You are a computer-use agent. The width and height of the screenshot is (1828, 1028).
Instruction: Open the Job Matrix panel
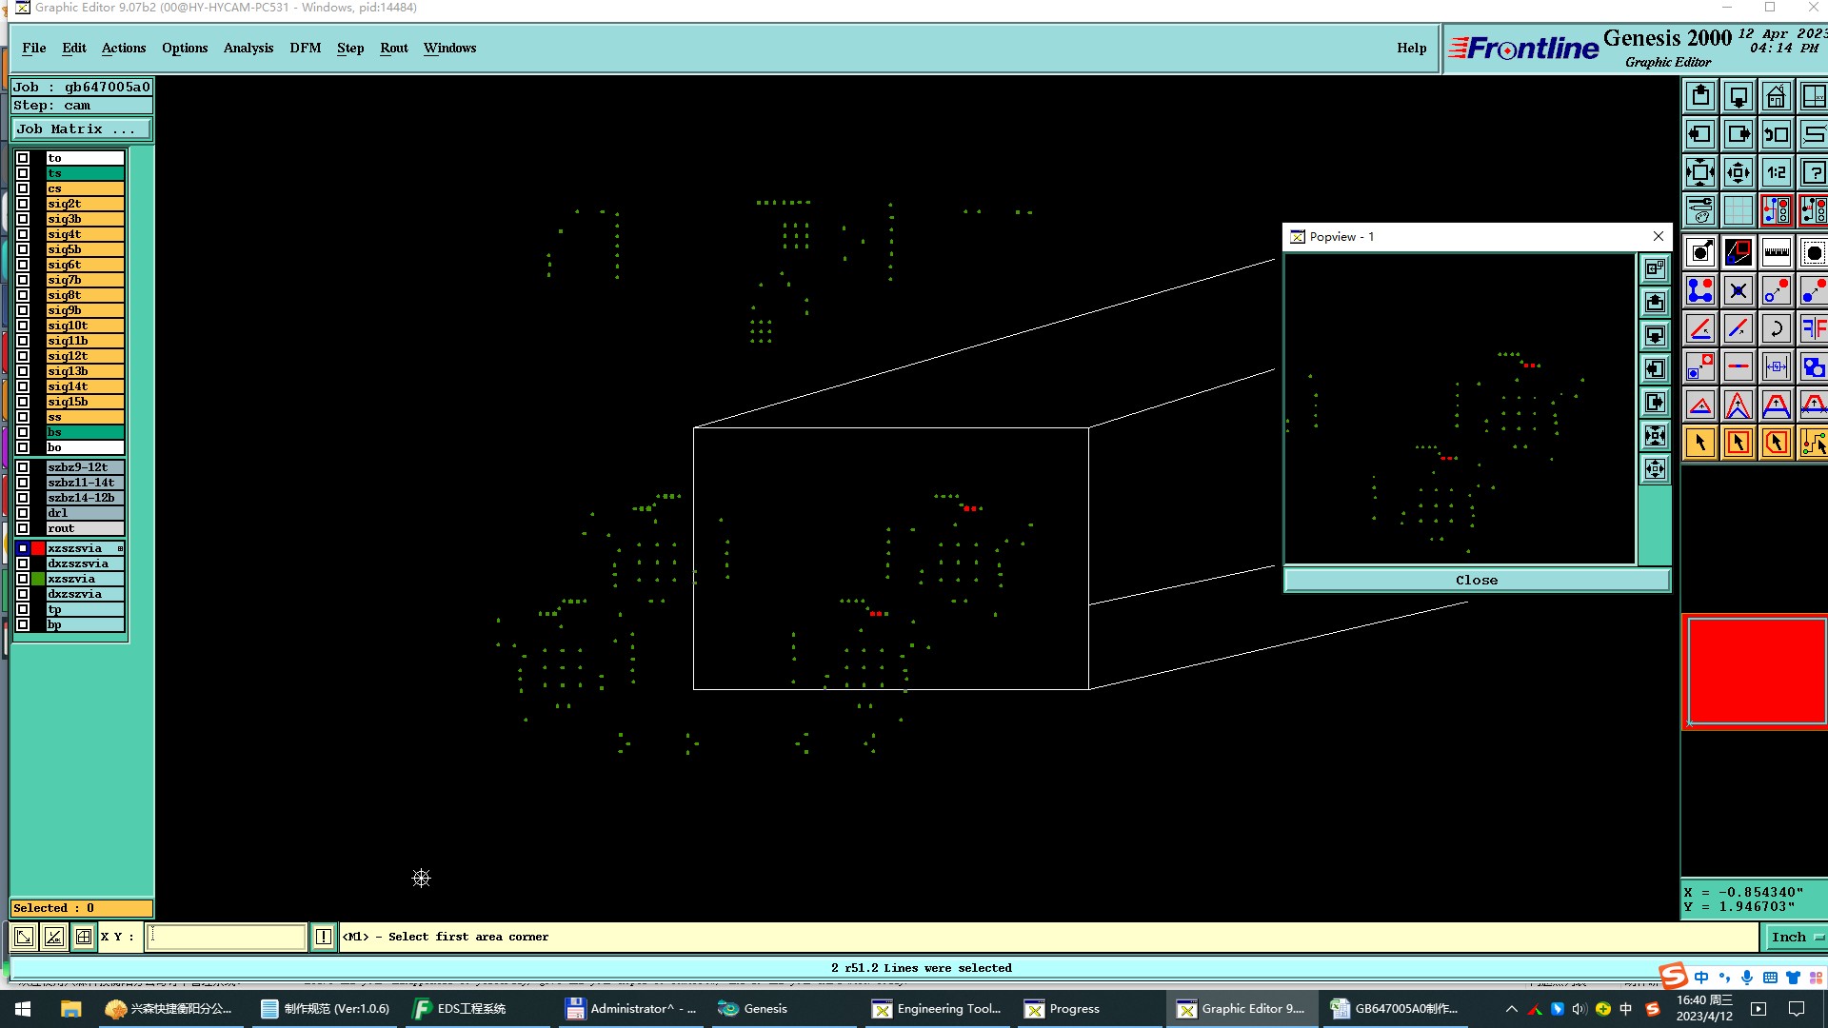81,129
